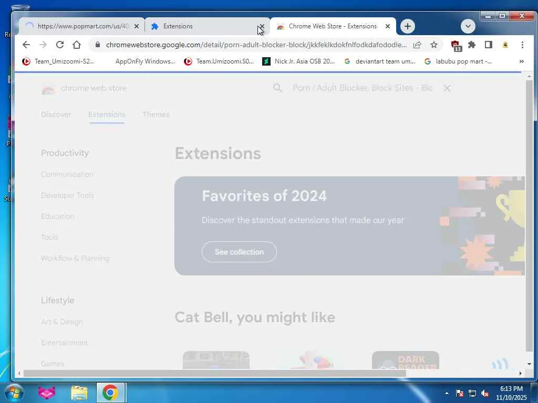Open the Chrome three-dot menu
The width and height of the screenshot is (538, 403).
[522, 45]
